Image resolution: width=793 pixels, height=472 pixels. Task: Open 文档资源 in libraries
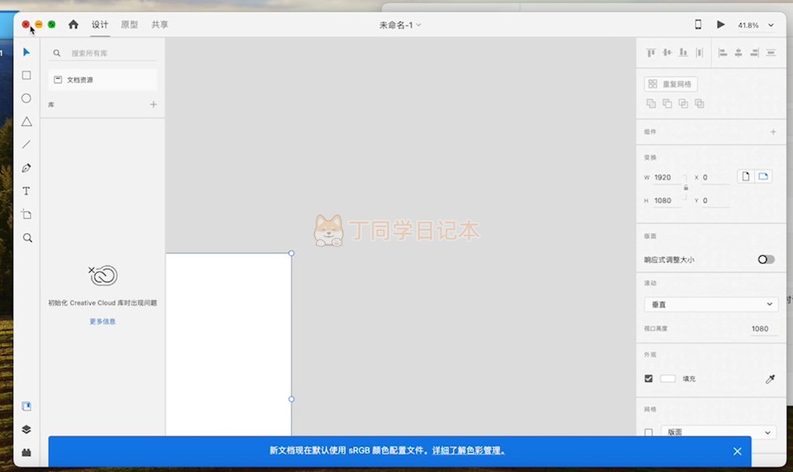coord(103,80)
